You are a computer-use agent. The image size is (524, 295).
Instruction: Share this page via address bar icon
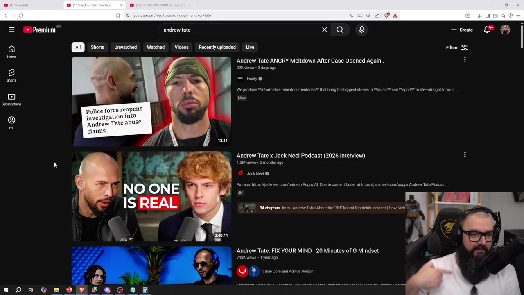click(x=377, y=16)
